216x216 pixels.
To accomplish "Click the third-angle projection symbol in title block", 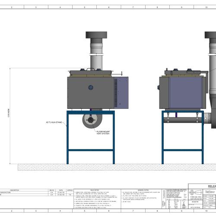I will click(x=196, y=192).
